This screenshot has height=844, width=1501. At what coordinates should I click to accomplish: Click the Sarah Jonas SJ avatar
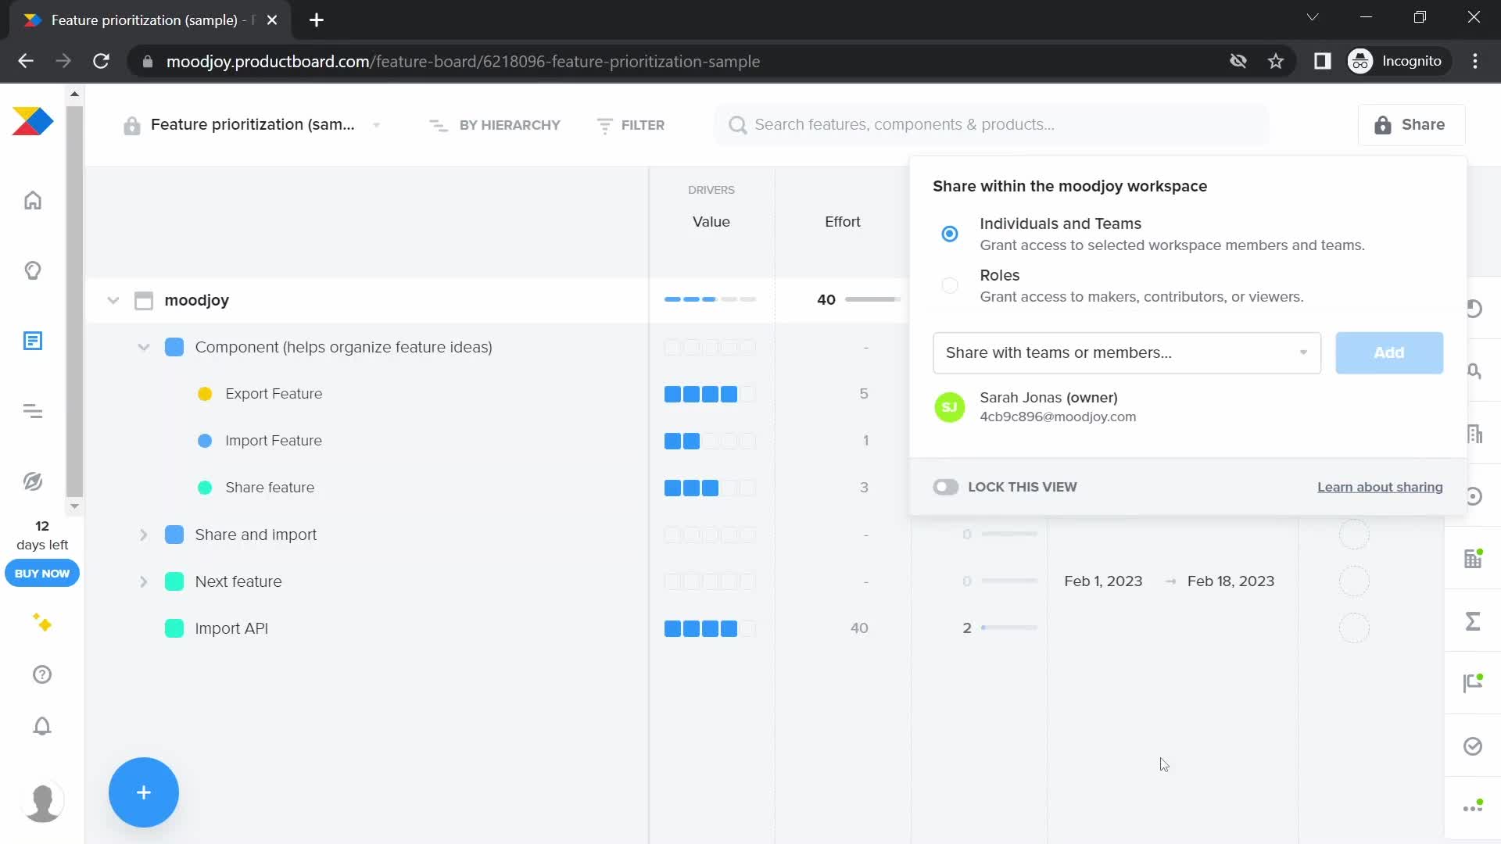pyautogui.click(x=950, y=407)
